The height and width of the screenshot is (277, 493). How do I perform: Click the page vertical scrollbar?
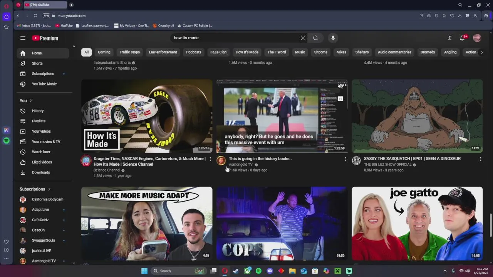tap(490, 225)
